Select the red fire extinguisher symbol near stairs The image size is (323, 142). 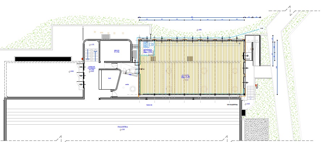click(x=256, y=85)
